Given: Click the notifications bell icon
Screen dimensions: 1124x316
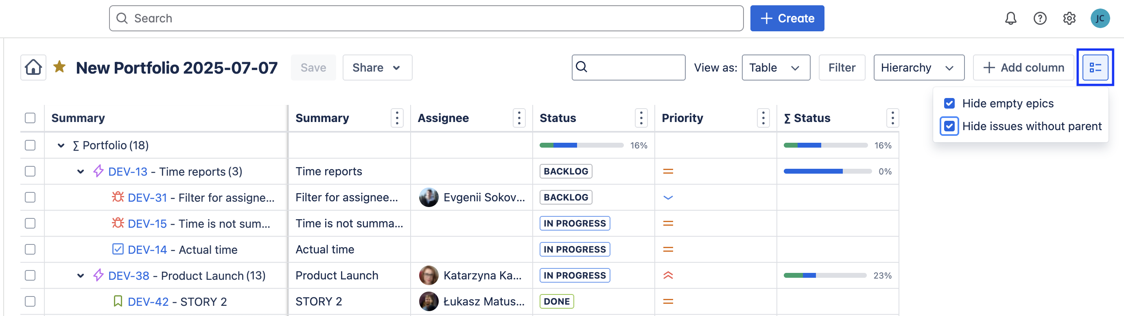Looking at the screenshot, I should tap(1010, 18).
